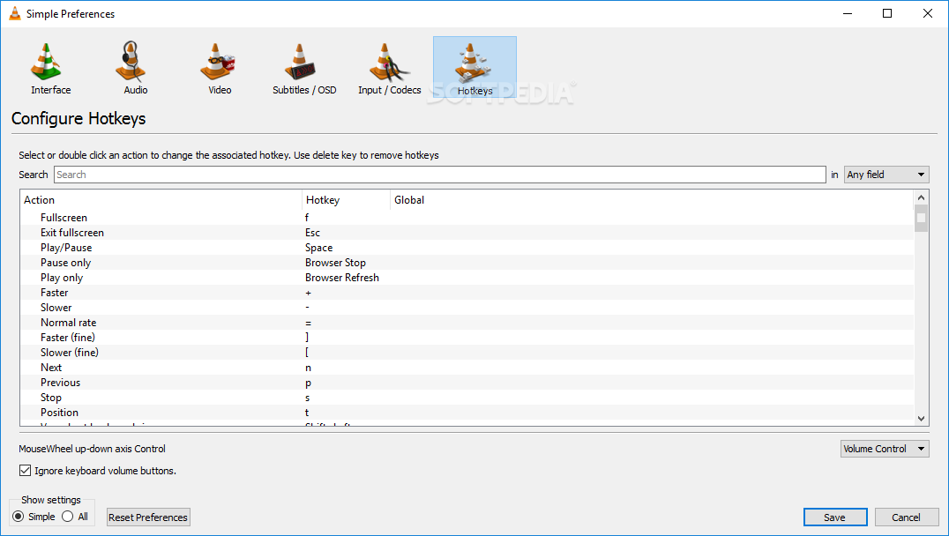Image resolution: width=949 pixels, height=536 pixels.
Task: Select the Slower action row
Action: [x=467, y=308]
